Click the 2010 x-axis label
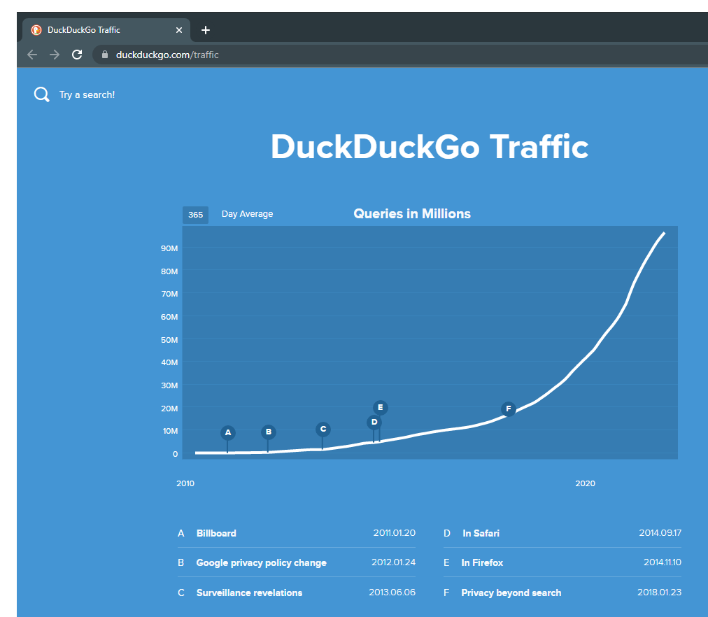Screen dimensions: 708x617 coord(185,483)
